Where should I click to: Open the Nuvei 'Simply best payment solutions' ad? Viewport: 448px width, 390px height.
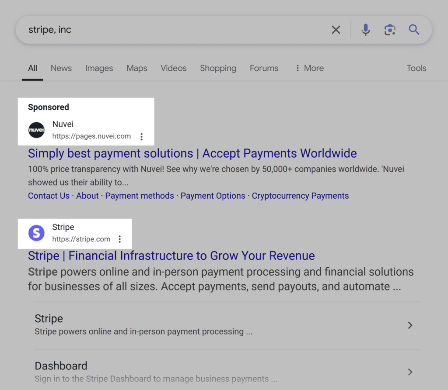pyautogui.click(x=192, y=153)
